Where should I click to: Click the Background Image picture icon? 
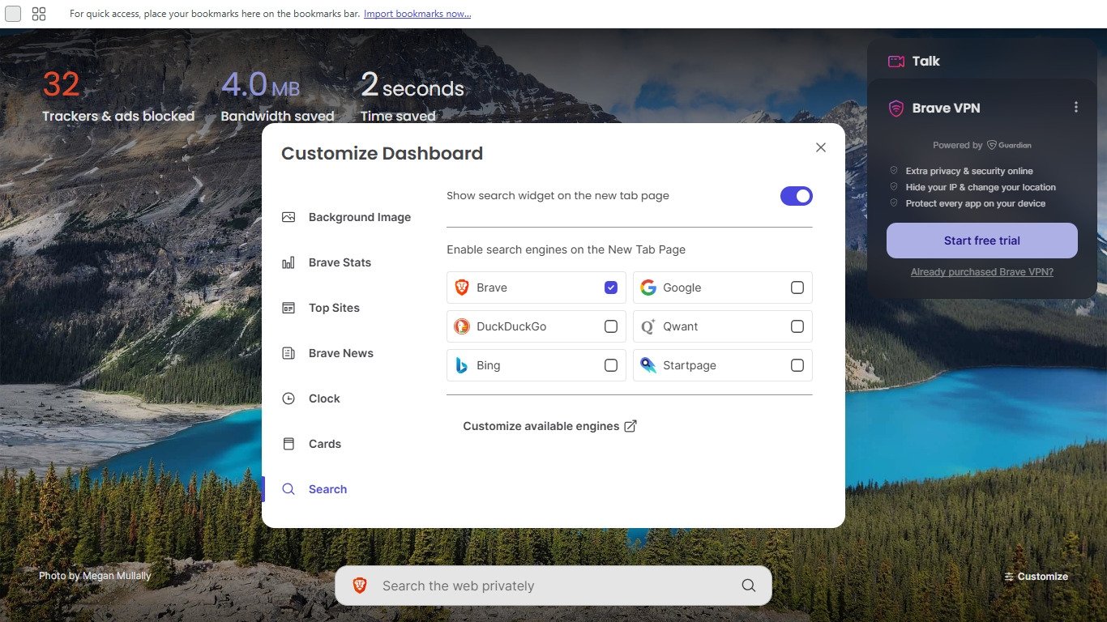coord(289,217)
